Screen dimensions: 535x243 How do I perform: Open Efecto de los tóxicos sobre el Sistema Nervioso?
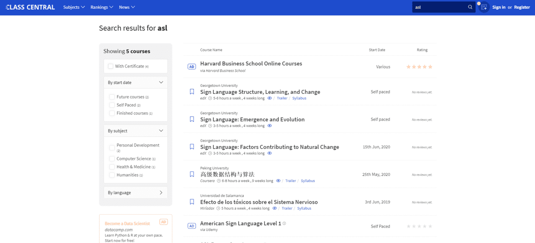(x=259, y=202)
